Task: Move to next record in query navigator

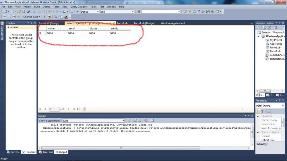Action: (69, 109)
